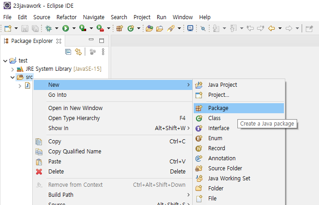This screenshot has width=319, height=205.
Task: Open the File menu
Action: point(7,17)
